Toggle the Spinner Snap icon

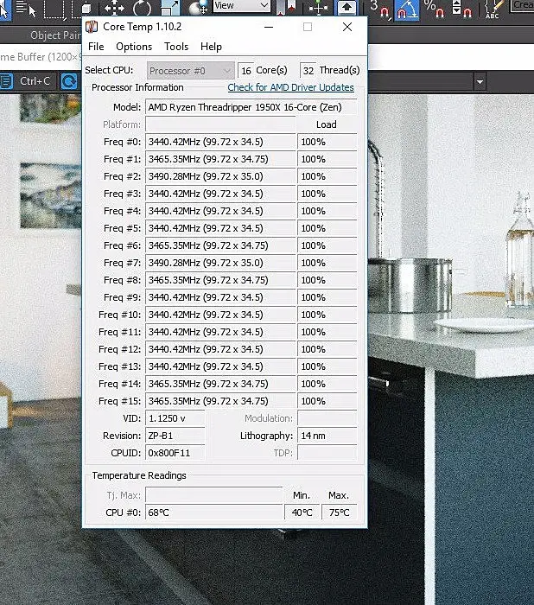point(461,10)
